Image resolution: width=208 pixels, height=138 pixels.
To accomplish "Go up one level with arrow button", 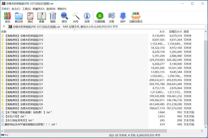I will [4, 27].
